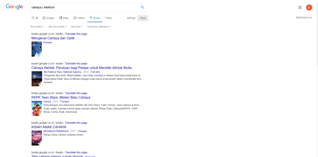Viewport: 318px width, 157px height.
Task: Expand the Any document filter
Action: [x=57, y=27]
